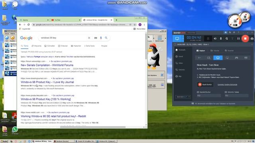The height and width of the screenshot is (143, 255).
Task: Select the Alışveriş search filter
Action: coord(36,46)
